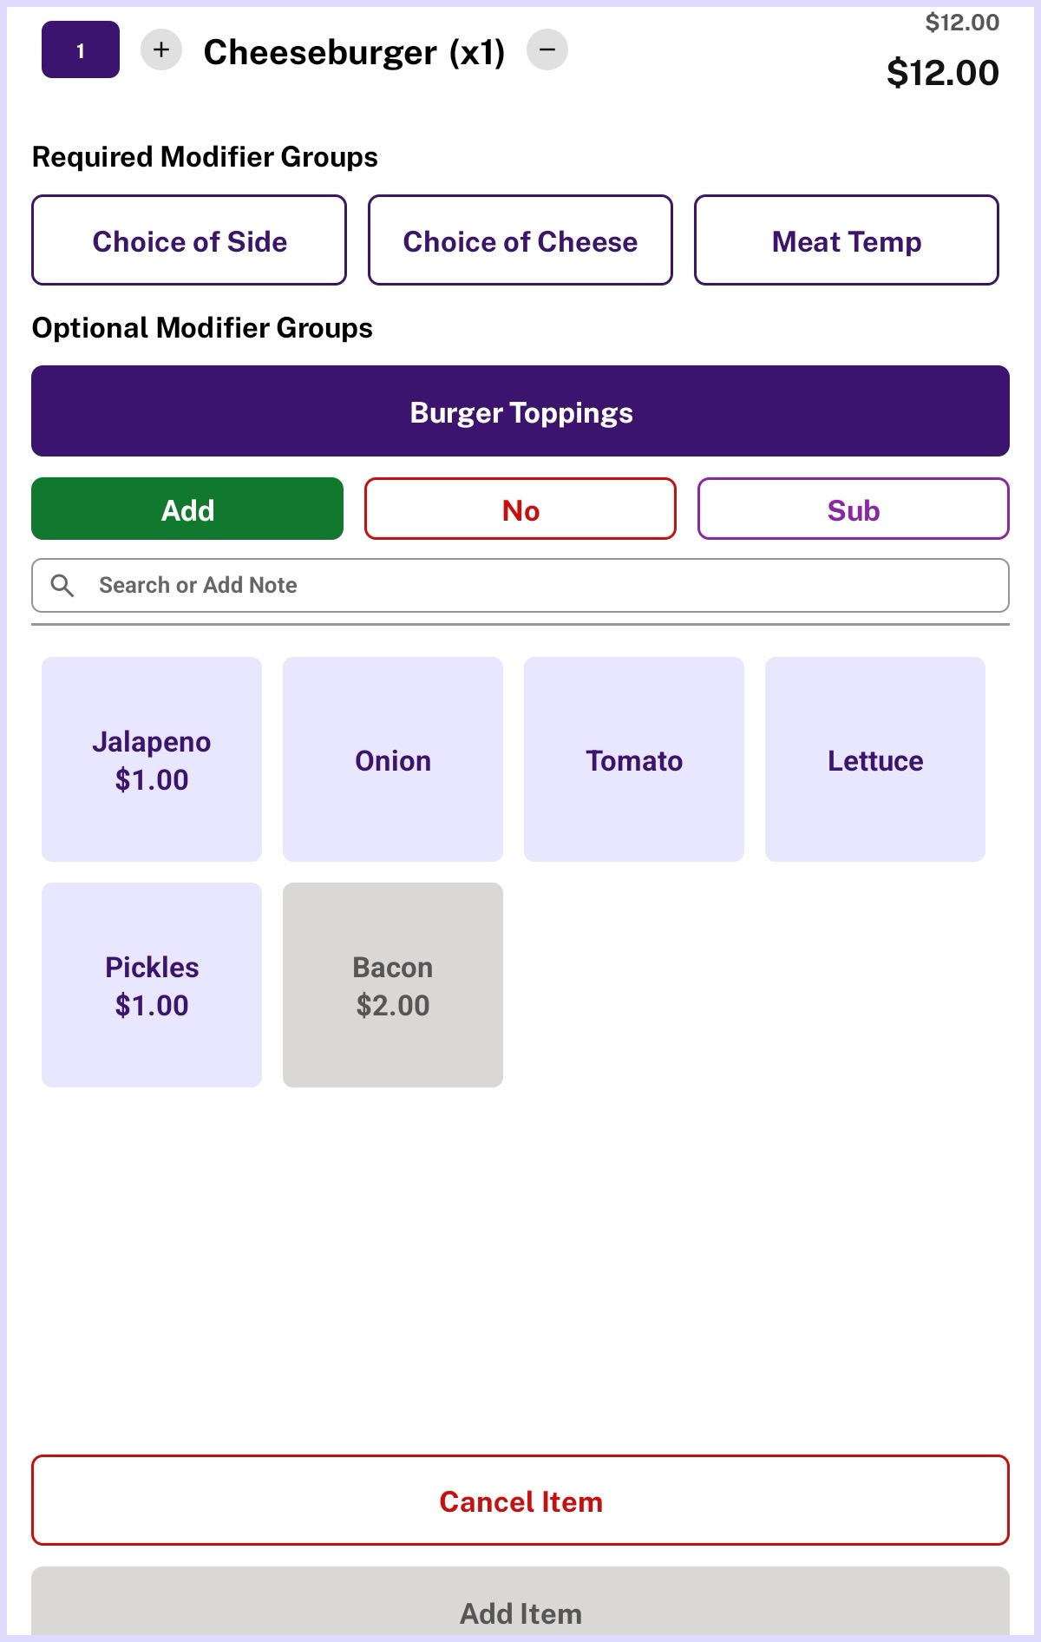Type in the Search or Add Note field
1041x1642 pixels.
(538, 586)
